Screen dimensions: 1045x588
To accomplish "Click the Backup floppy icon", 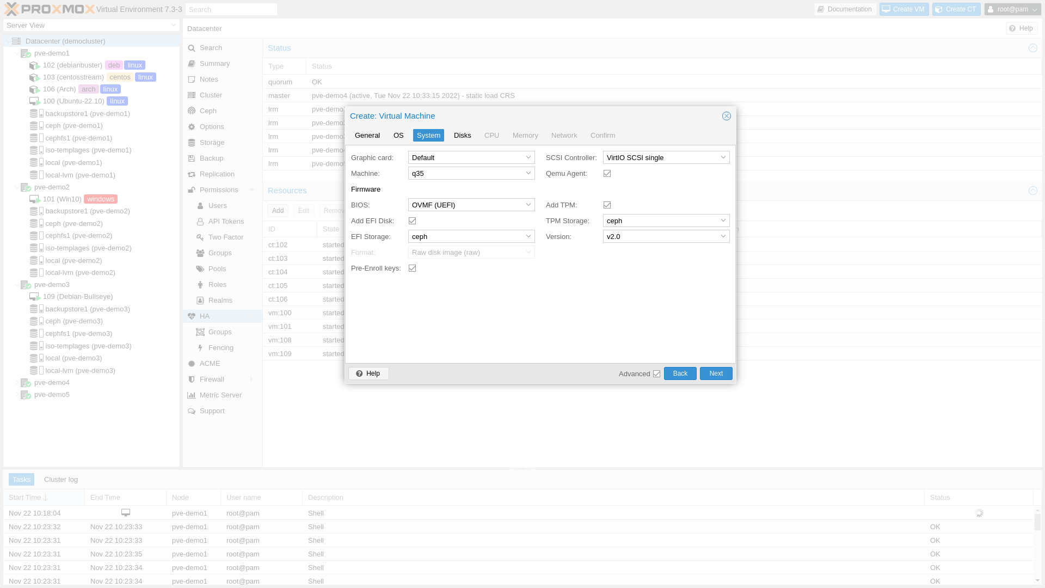I will coord(192,158).
